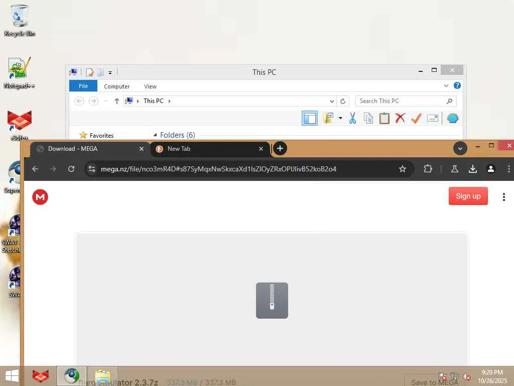Click the This PC breadcrumb in Explorer
Viewport: 514px width, 386px height.
[154, 101]
